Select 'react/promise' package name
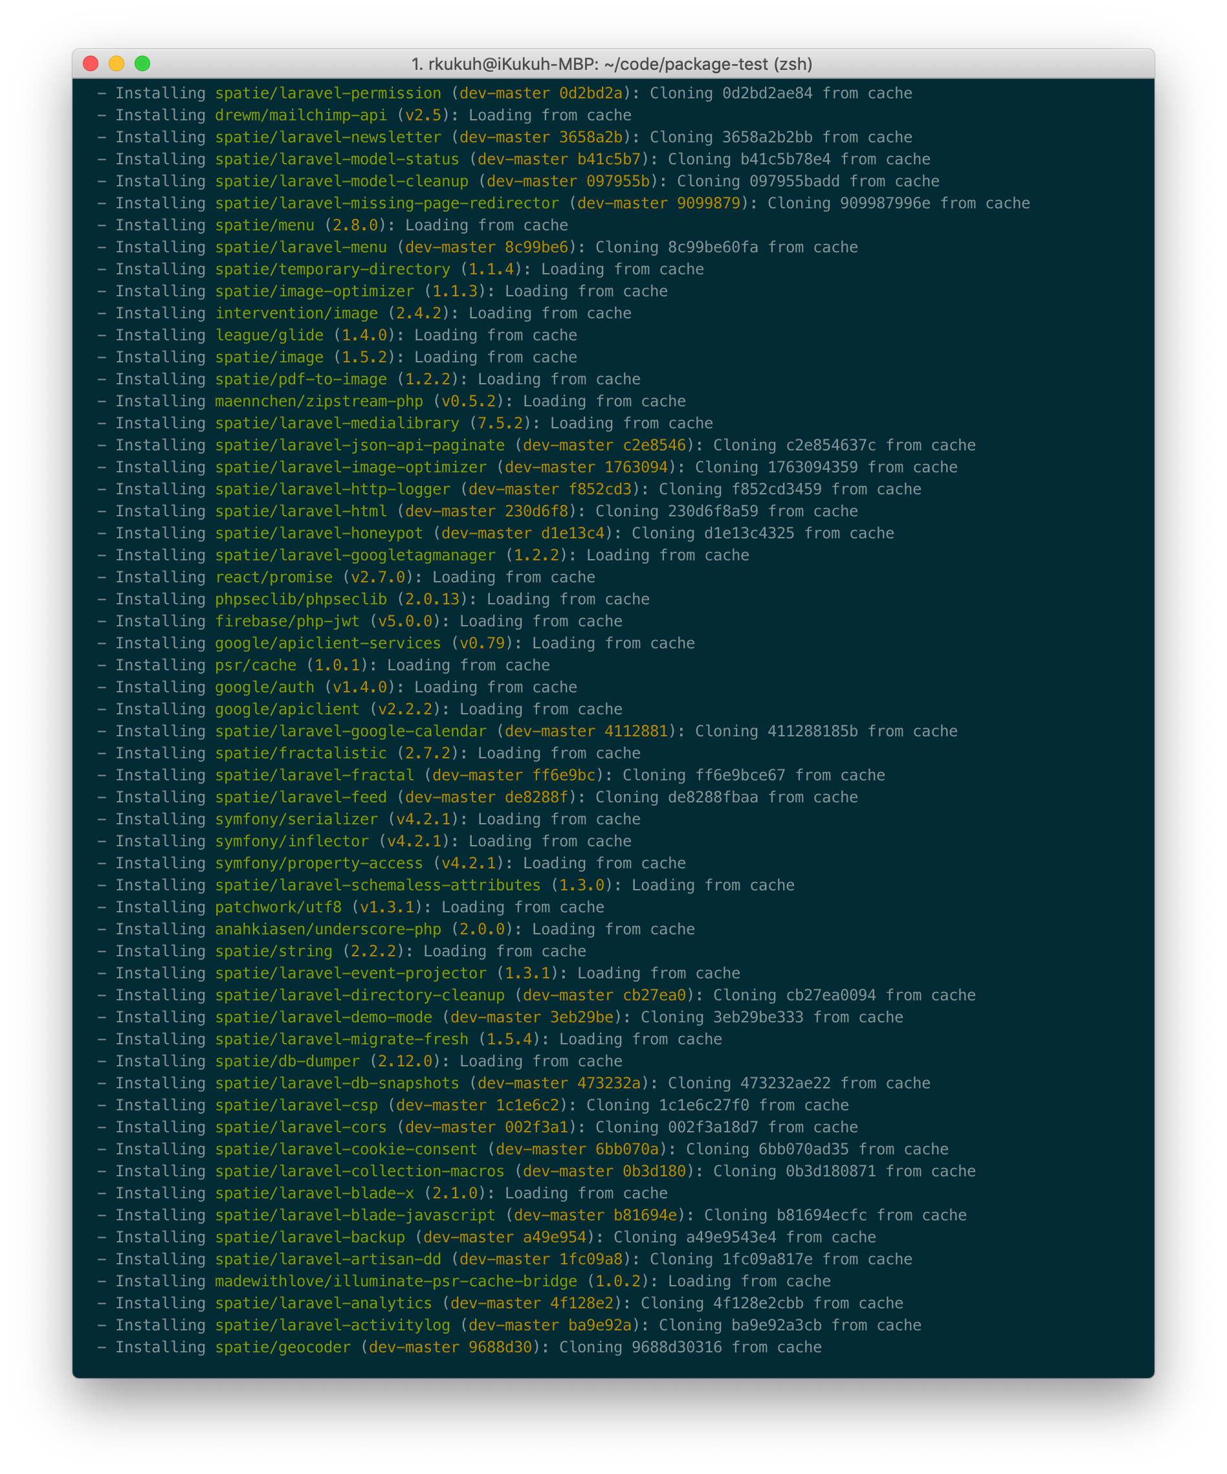This screenshot has height=1474, width=1227. point(274,577)
